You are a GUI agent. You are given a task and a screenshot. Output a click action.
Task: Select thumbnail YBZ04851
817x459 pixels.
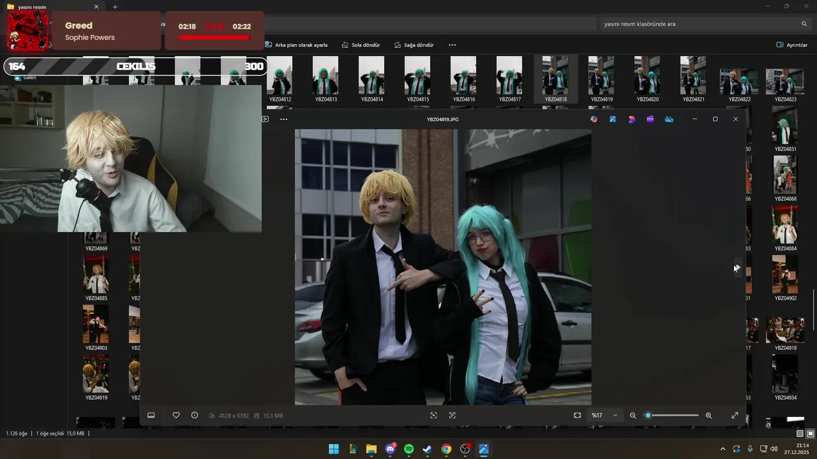tap(785, 129)
